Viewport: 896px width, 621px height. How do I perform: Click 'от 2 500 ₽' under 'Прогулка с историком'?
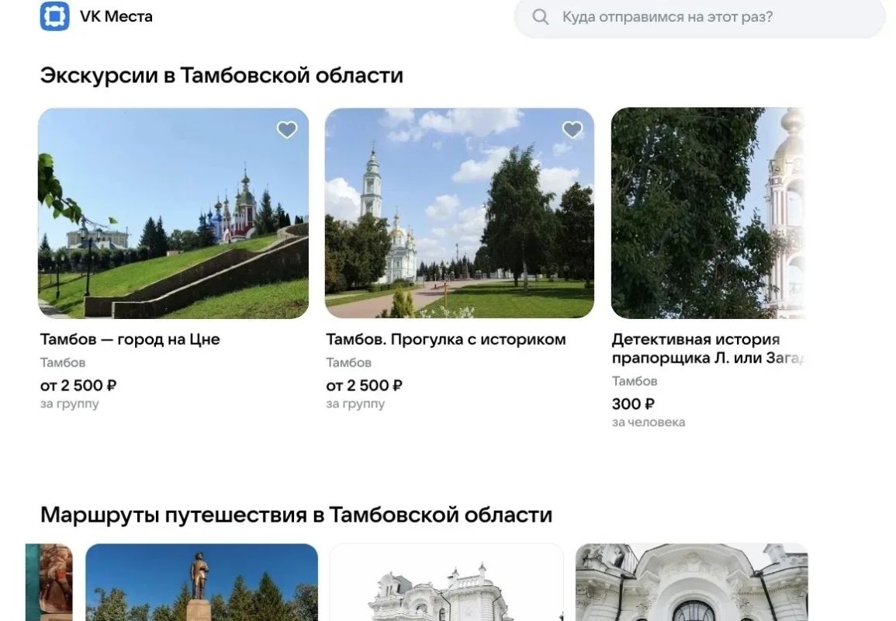(364, 386)
